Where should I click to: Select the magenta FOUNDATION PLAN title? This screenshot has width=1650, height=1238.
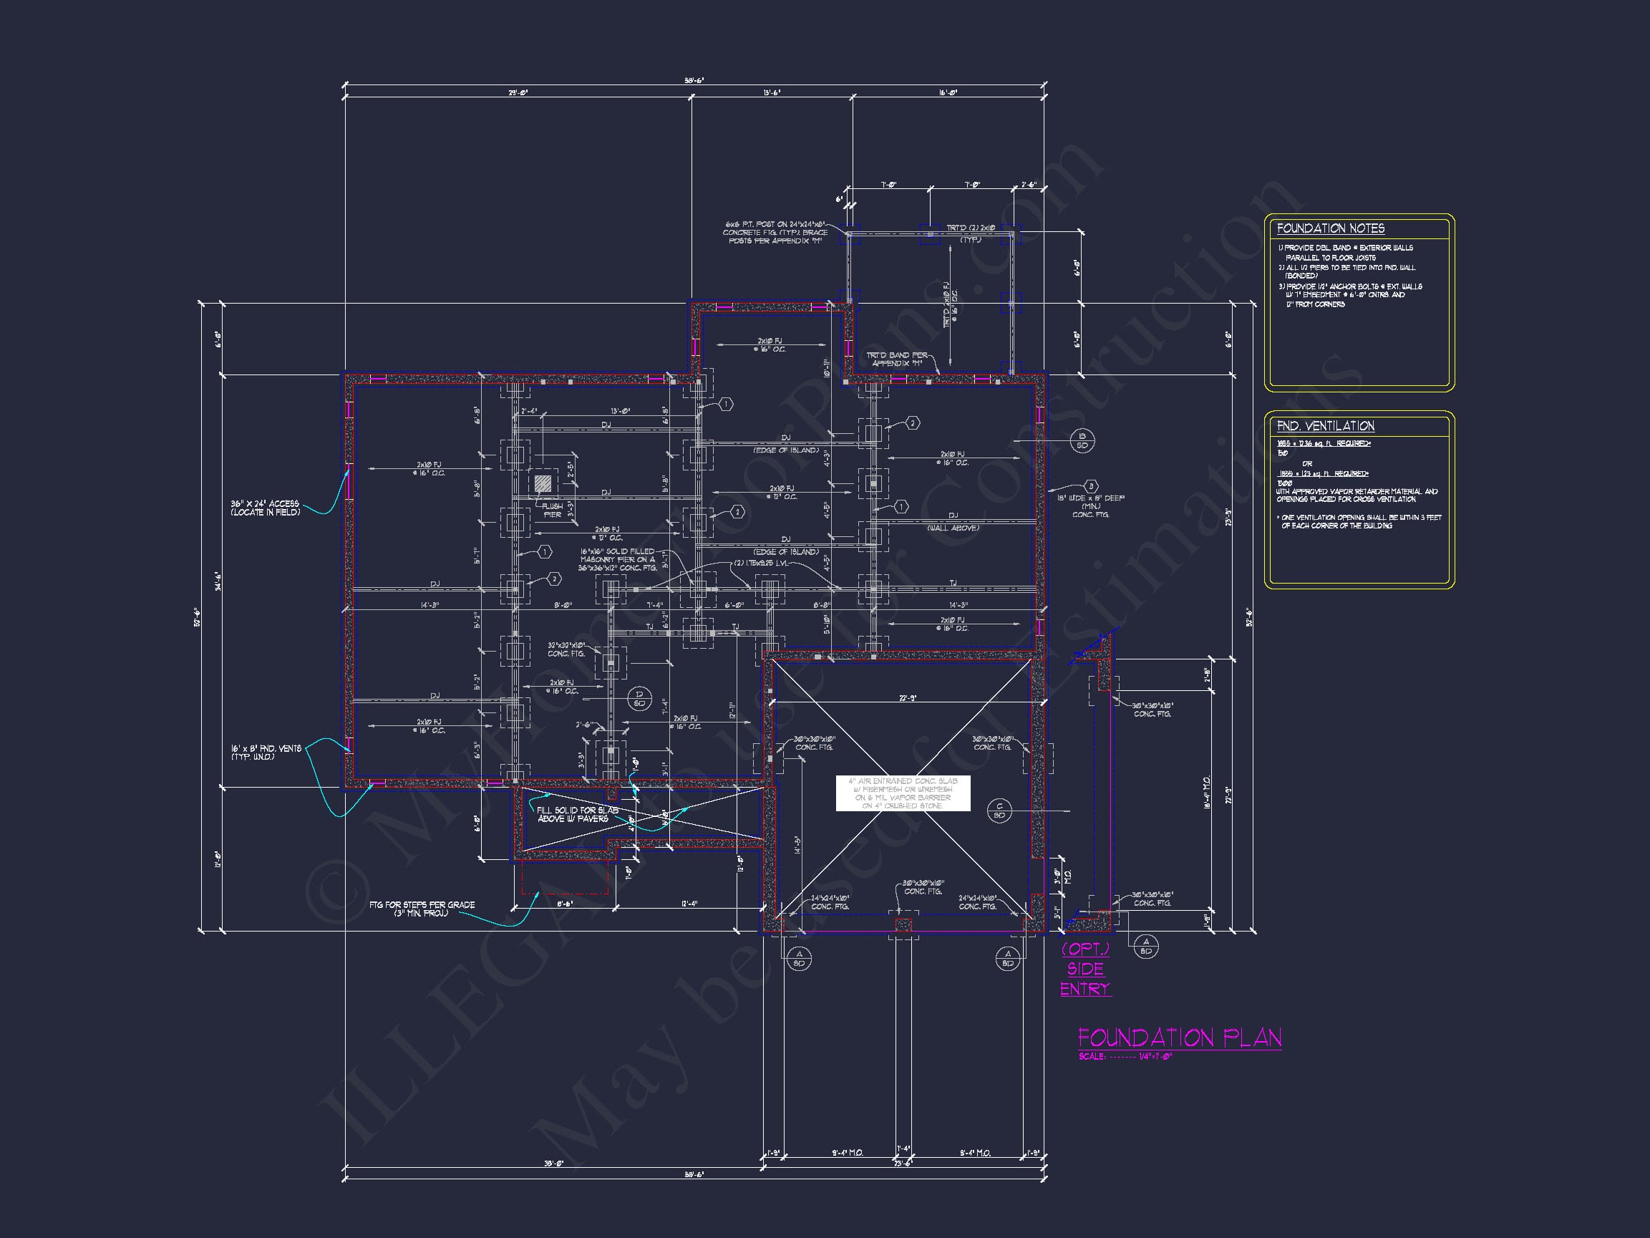1180,1038
